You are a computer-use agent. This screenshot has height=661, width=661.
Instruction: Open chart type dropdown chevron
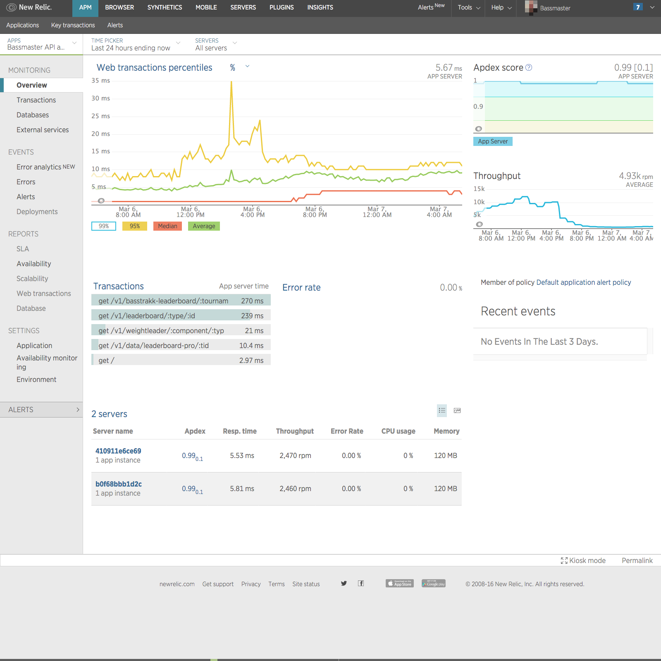tap(247, 66)
